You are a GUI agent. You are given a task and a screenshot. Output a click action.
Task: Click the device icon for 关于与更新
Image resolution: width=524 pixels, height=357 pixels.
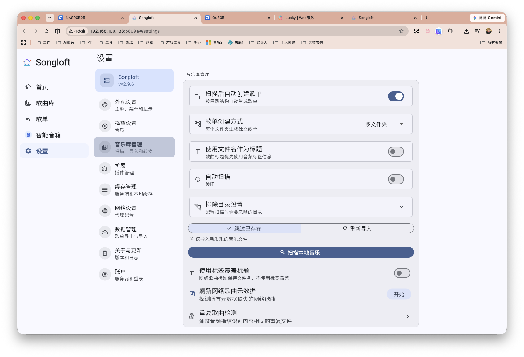tap(105, 253)
